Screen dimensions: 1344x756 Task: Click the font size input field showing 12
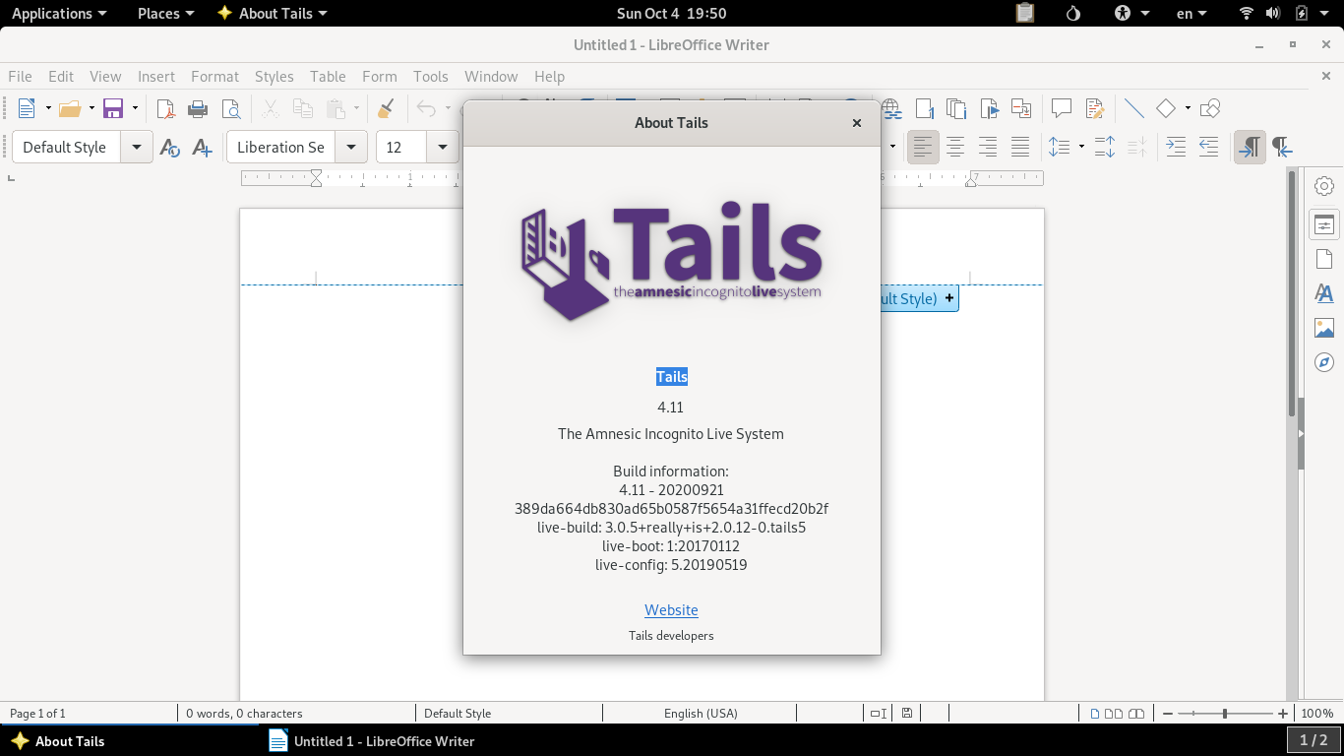click(401, 148)
